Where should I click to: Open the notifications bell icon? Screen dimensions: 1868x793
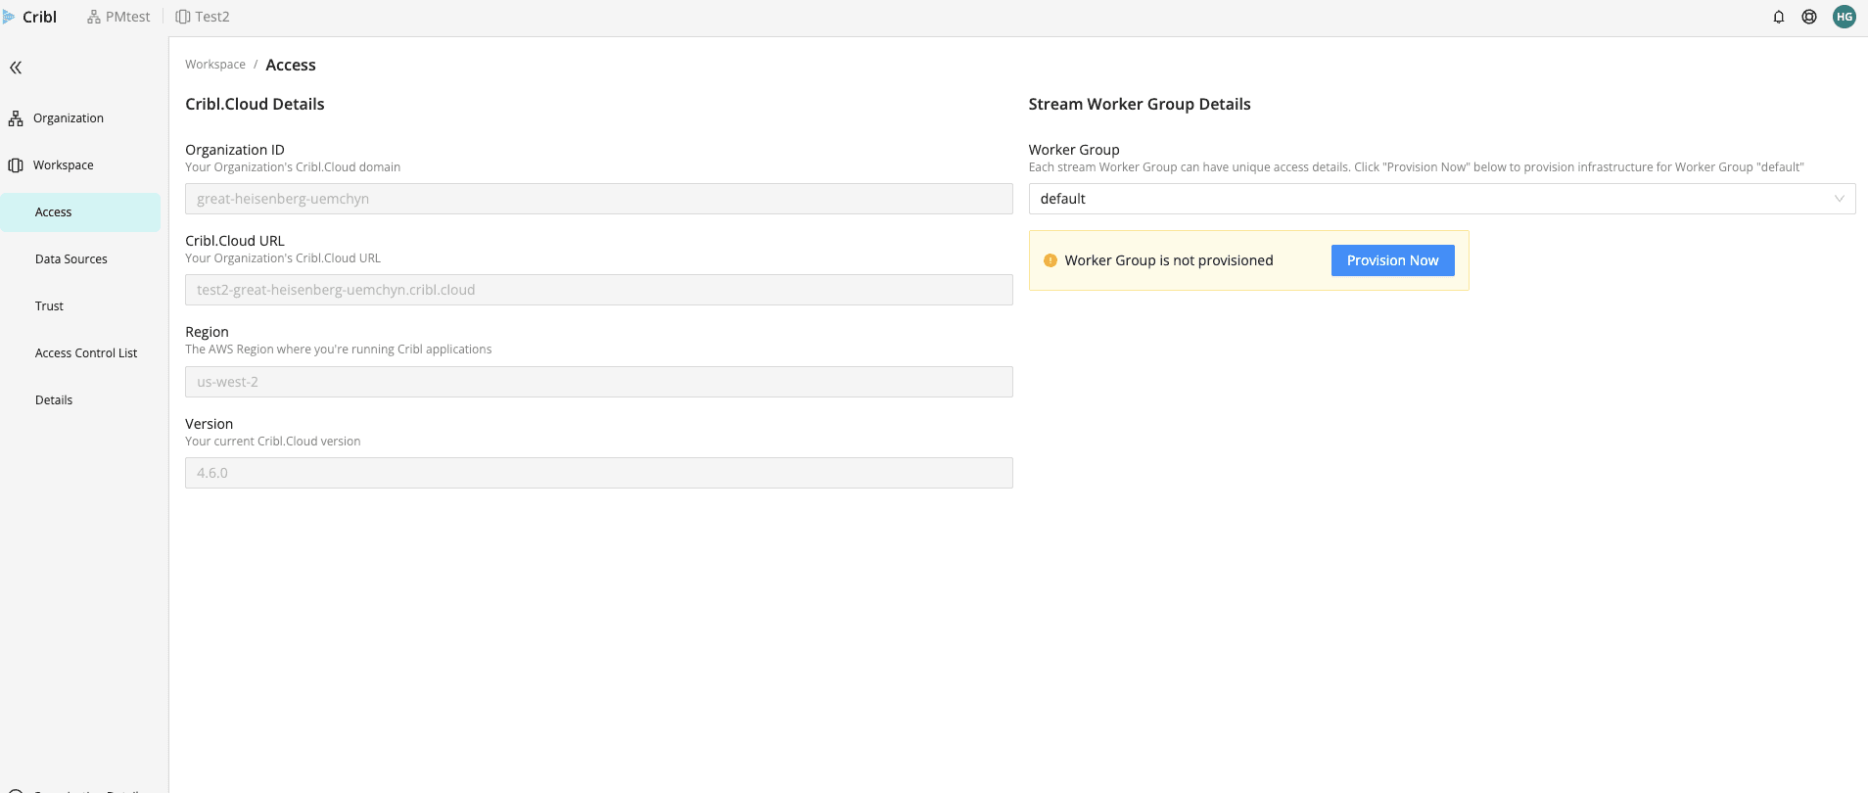[1779, 17]
